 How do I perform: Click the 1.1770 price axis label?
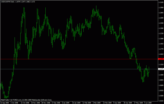pos(161,49)
